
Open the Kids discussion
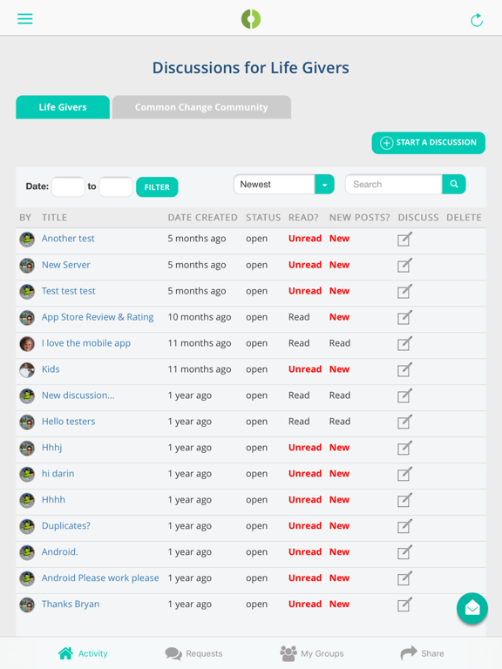pyautogui.click(x=51, y=369)
